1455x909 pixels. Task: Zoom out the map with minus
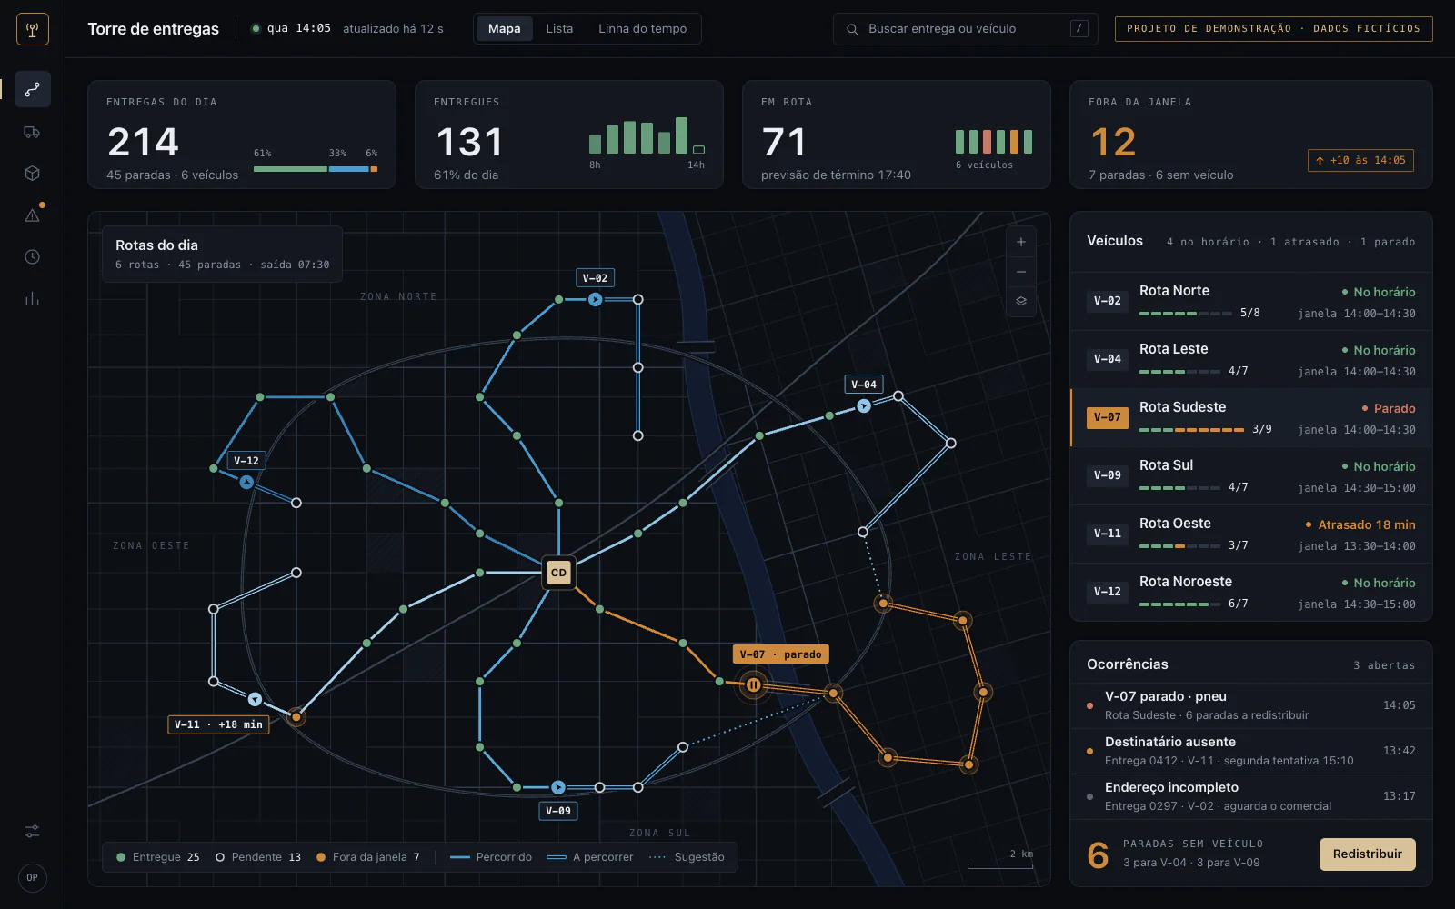[x=1021, y=272]
